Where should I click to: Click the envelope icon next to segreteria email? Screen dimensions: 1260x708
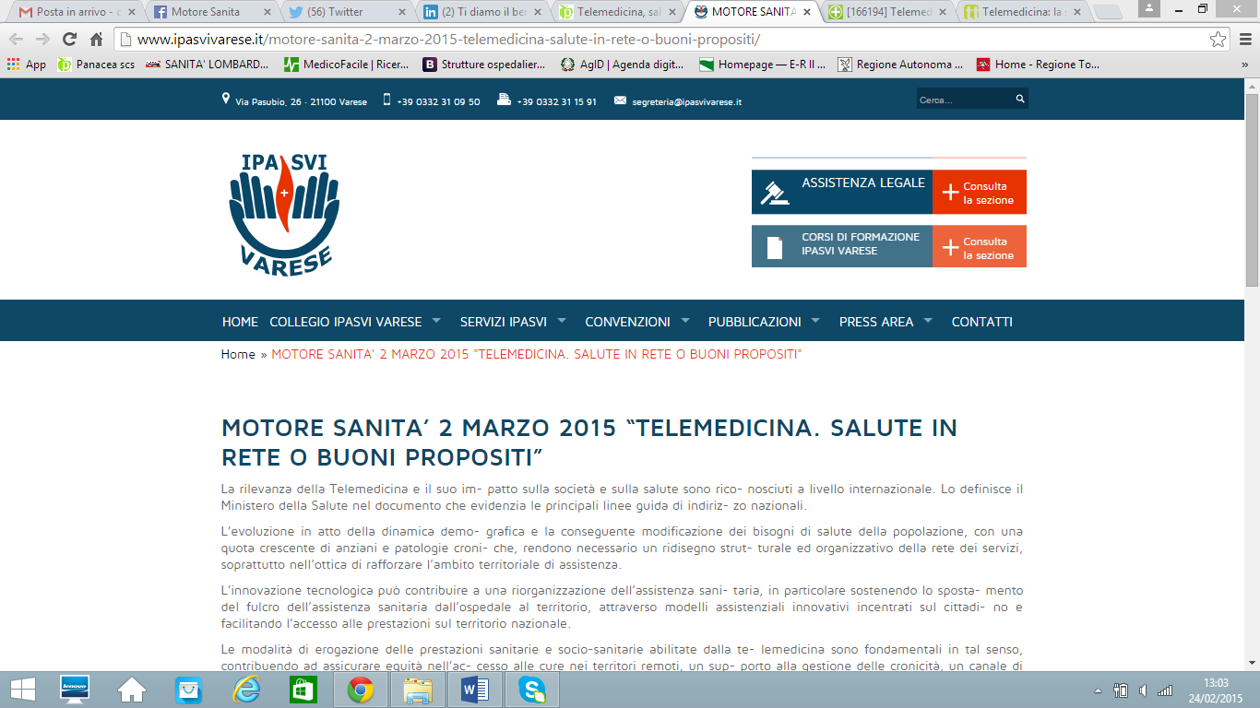click(x=620, y=100)
